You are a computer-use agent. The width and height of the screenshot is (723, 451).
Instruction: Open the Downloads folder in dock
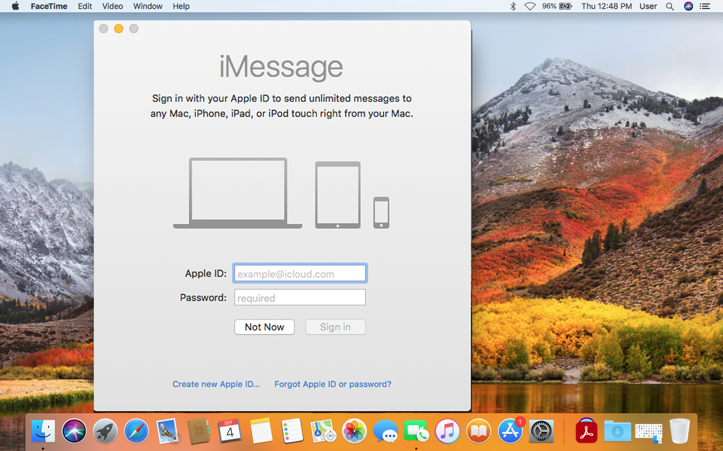coord(617,432)
